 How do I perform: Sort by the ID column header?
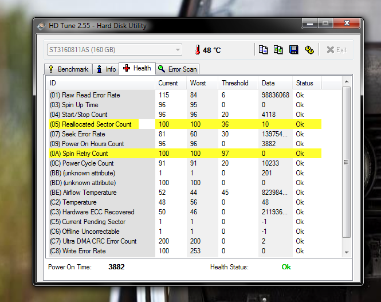pyautogui.click(x=101, y=83)
